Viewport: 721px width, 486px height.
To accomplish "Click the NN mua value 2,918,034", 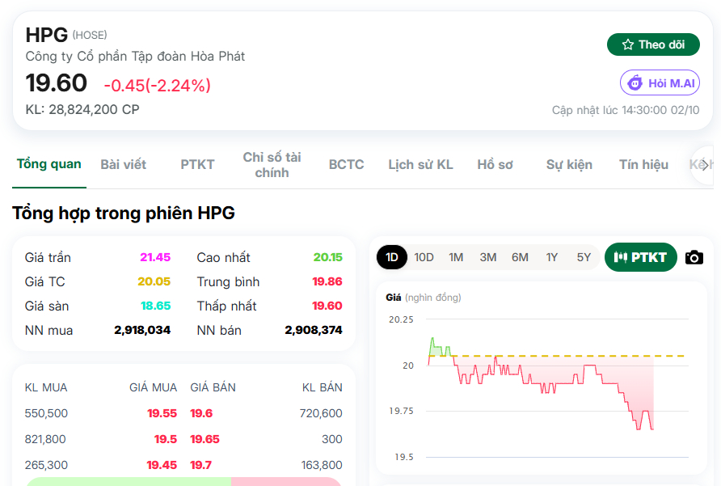I will (x=142, y=330).
